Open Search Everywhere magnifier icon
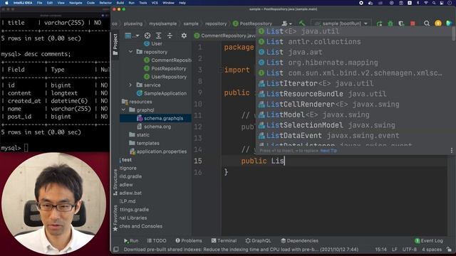This screenshot has width=456, height=256. 427,23
